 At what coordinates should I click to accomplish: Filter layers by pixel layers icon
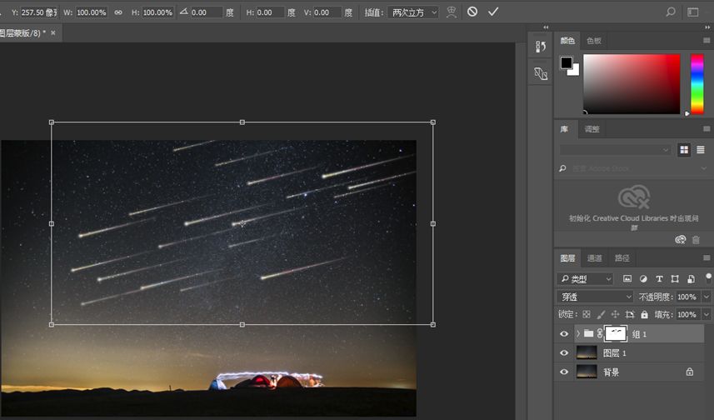(x=627, y=279)
